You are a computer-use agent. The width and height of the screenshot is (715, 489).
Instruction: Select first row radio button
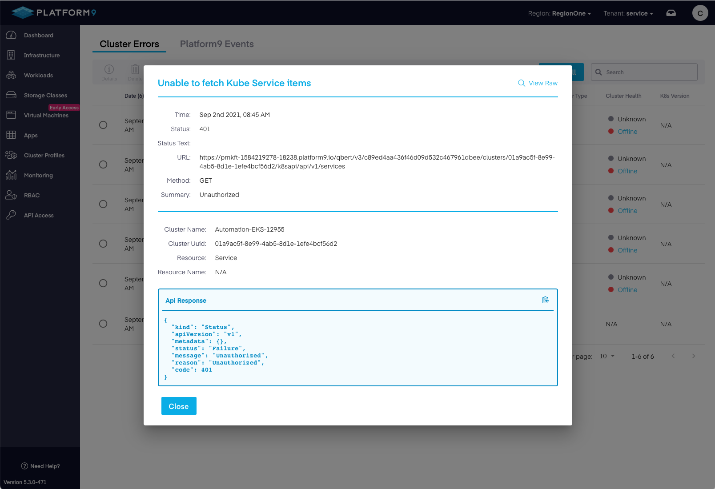103,125
